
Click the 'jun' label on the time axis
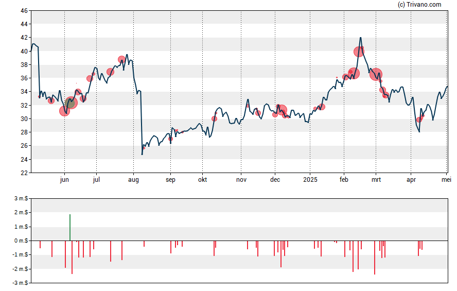coord(64,180)
